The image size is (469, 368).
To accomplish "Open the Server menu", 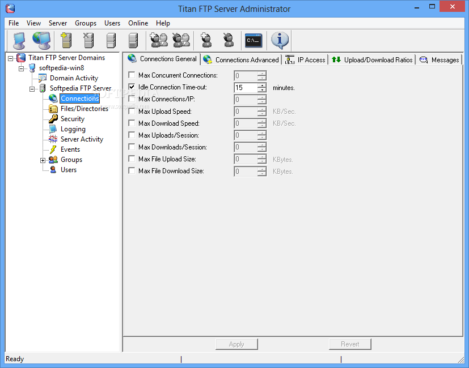I will pyautogui.click(x=58, y=23).
